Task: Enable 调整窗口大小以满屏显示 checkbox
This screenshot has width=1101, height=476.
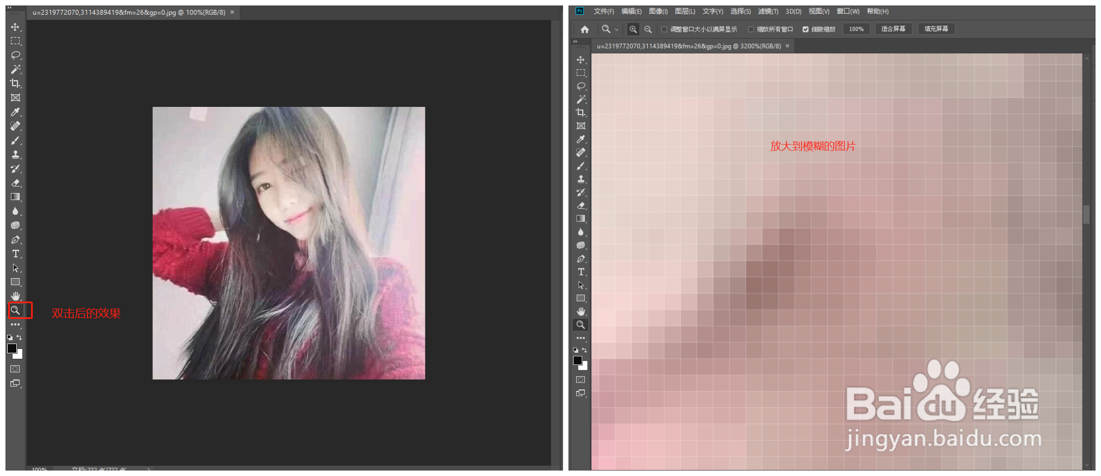Action: [664, 29]
